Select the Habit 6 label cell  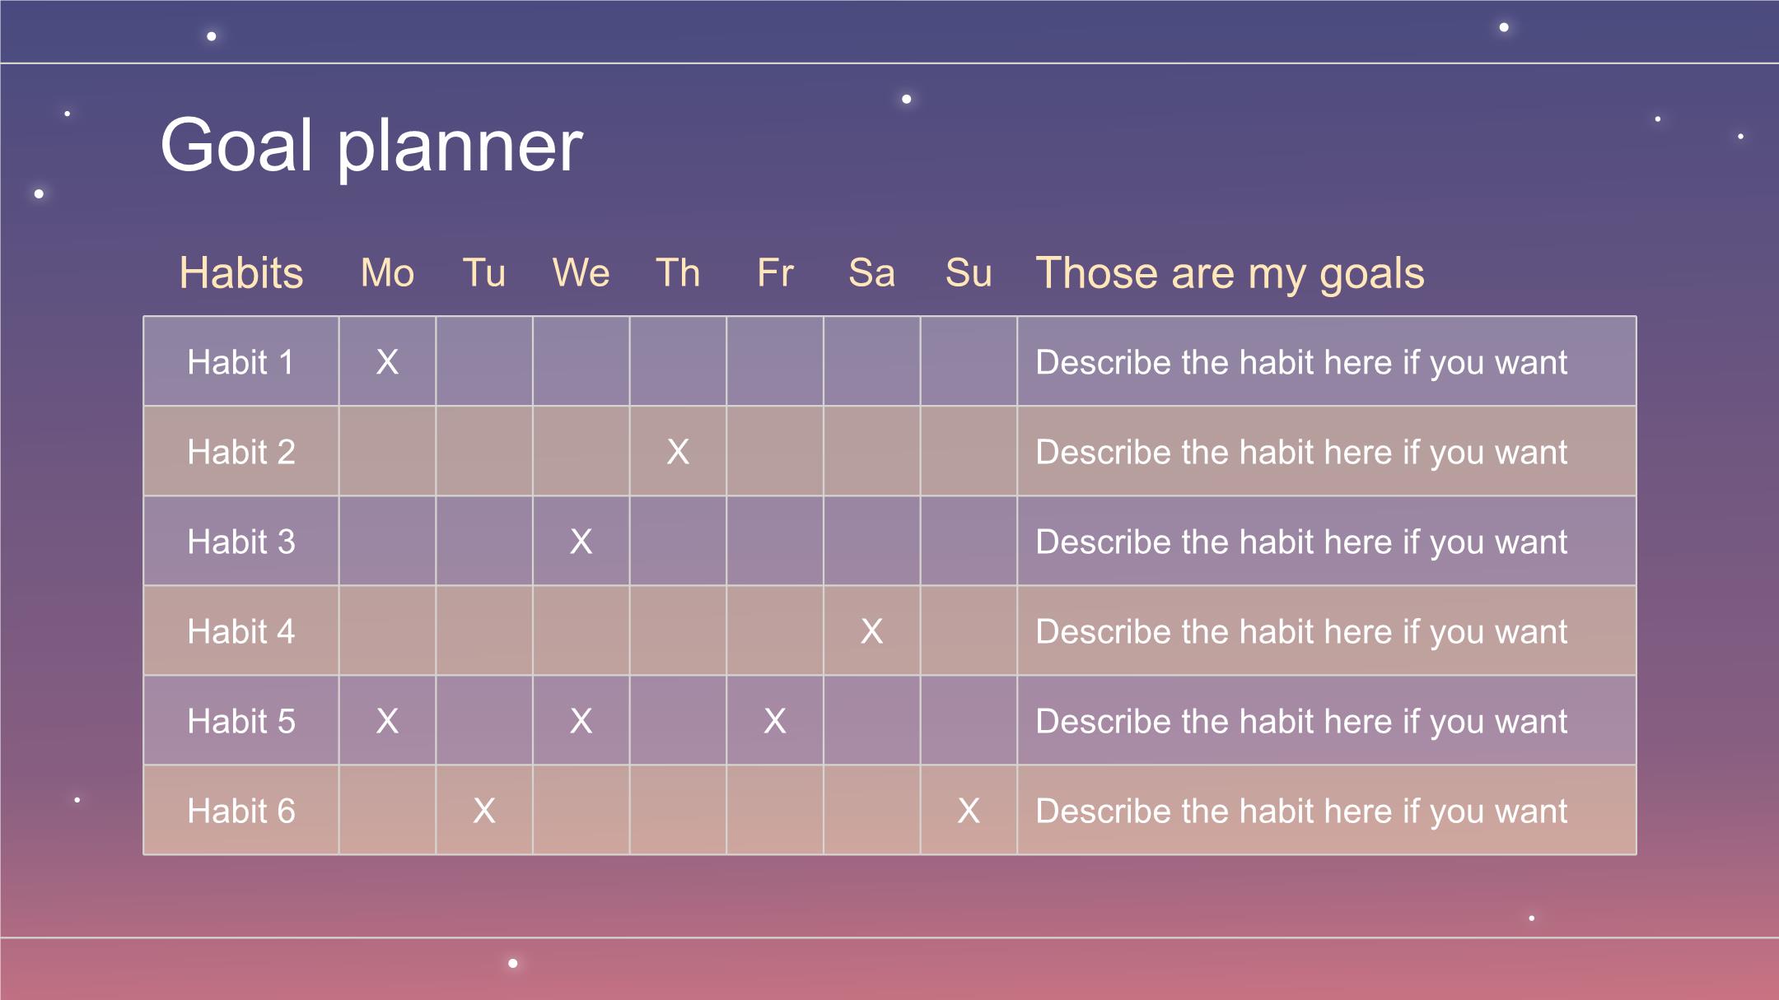[241, 810]
